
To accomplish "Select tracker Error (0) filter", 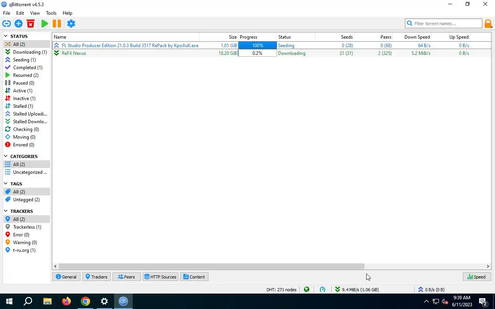I will 26,235.
